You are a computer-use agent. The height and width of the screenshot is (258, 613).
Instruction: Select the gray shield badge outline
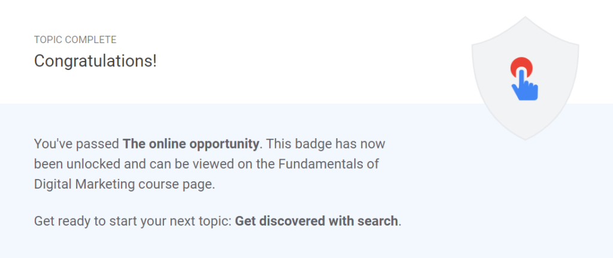click(525, 78)
